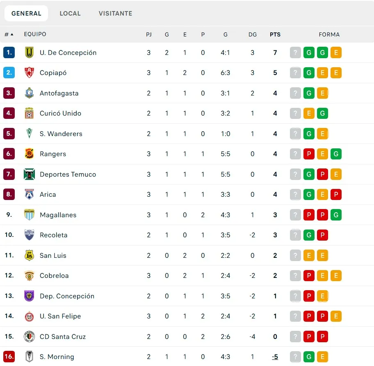Switch to the VISITANTE tab

pyautogui.click(x=115, y=14)
